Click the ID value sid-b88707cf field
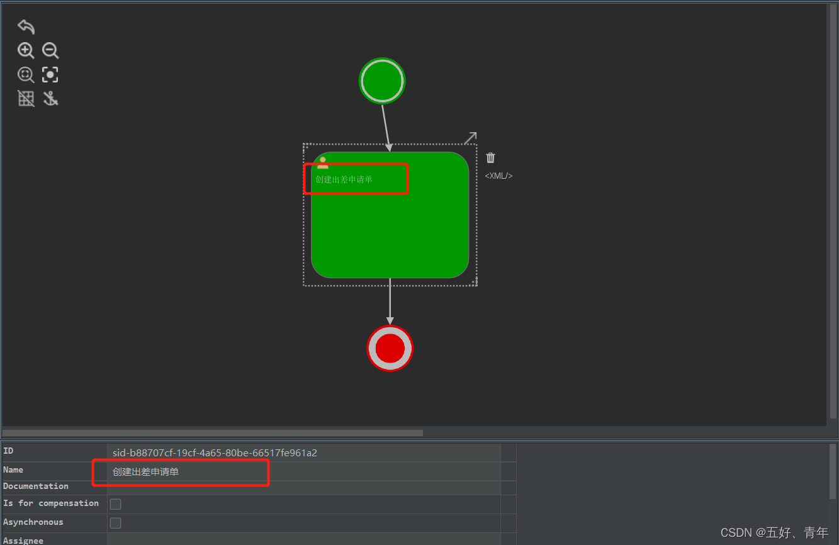 [304, 453]
